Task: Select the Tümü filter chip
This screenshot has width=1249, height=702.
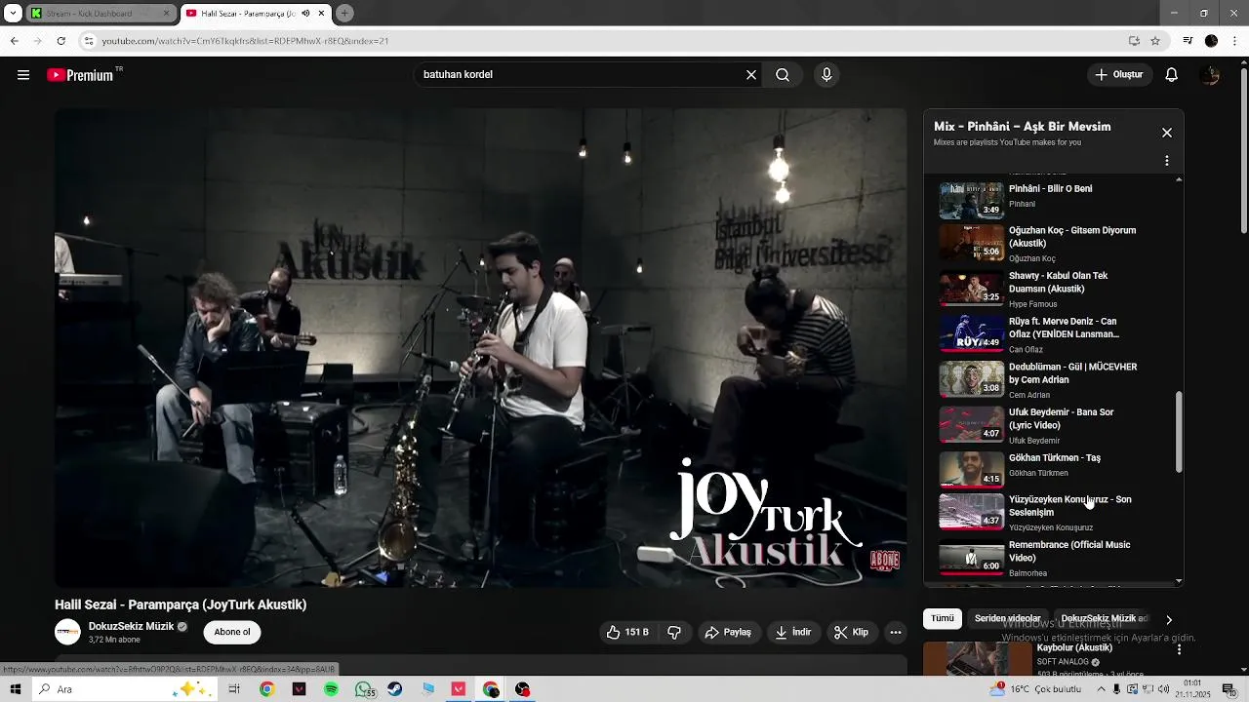Action: point(943,619)
